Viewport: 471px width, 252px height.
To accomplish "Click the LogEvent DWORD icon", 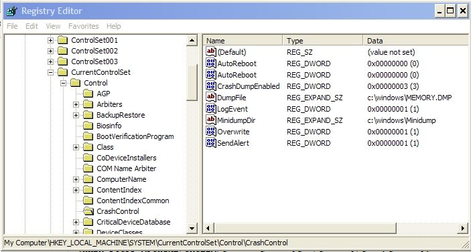I will [x=211, y=108].
